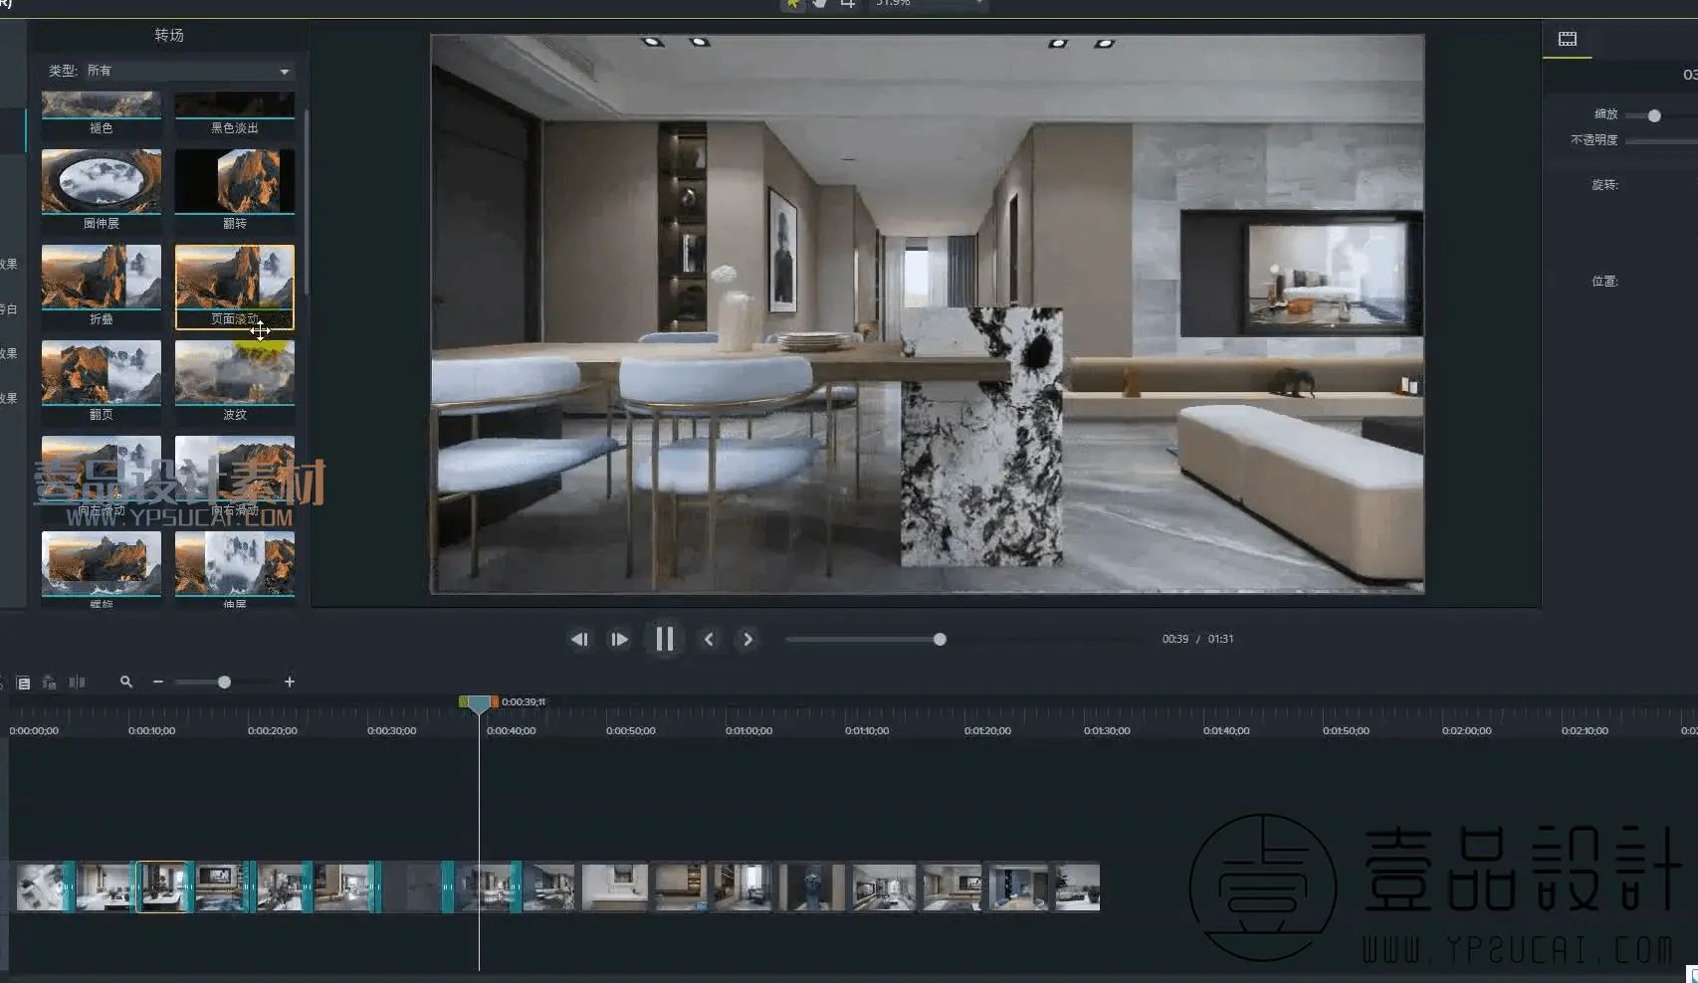Pick the 折叠 fold transition
The width and height of the screenshot is (1698, 983).
tap(101, 277)
